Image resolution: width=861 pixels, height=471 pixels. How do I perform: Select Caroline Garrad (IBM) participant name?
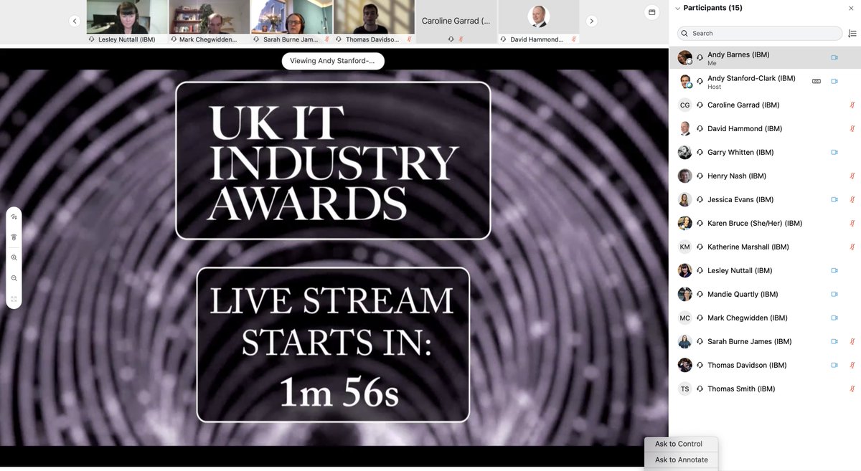[743, 105]
